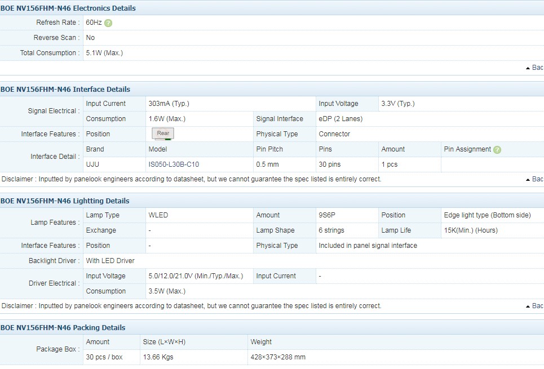The image size is (544, 369).
Task: Select the 3.3V (Typ.) value
Action: tap(398, 104)
